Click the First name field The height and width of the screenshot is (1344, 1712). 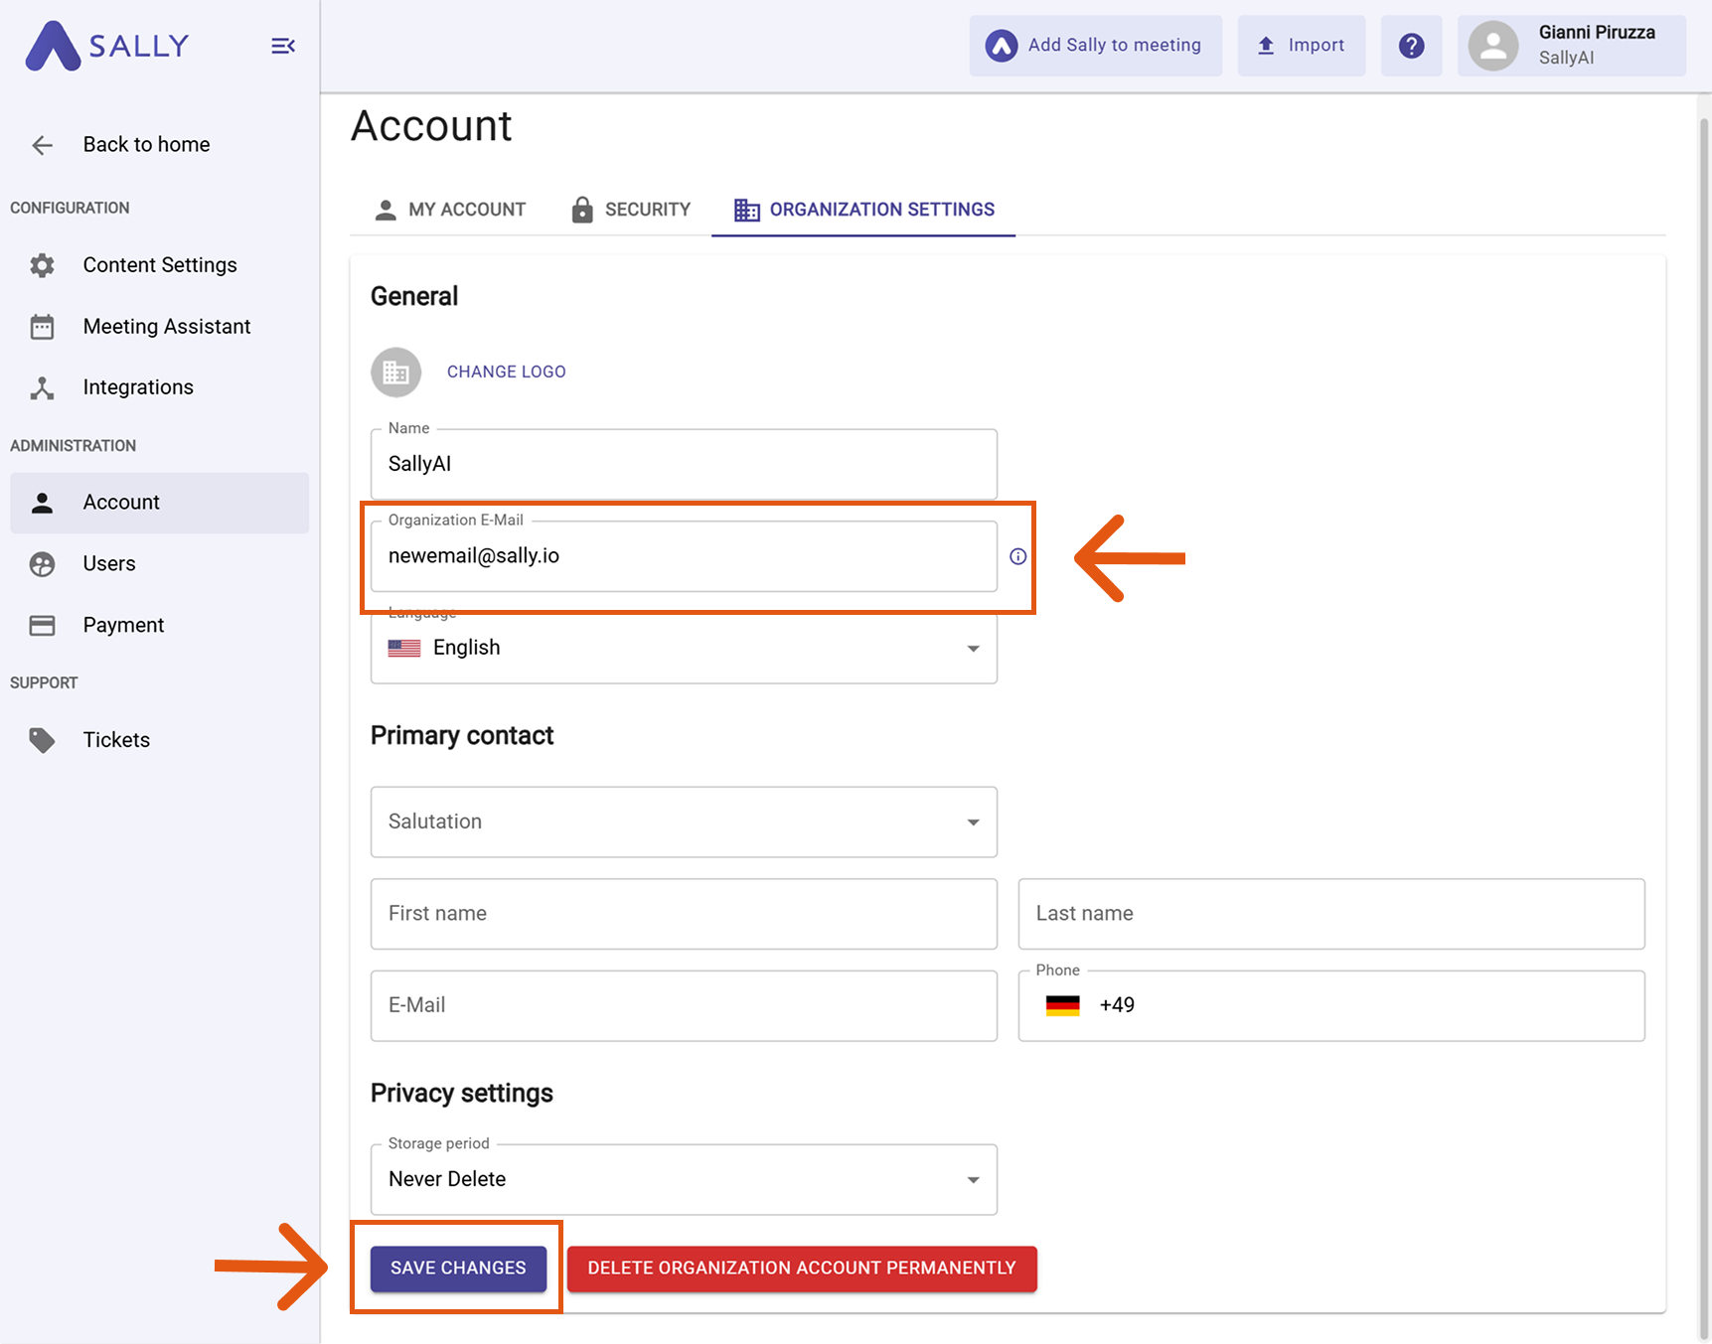(684, 914)
